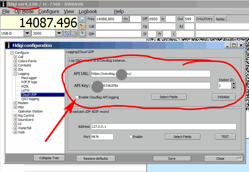The width and height of the screenshot is (249, 172).
Task: Open the 3000 bandwidth dropdown
Action: tap(59, 33)
